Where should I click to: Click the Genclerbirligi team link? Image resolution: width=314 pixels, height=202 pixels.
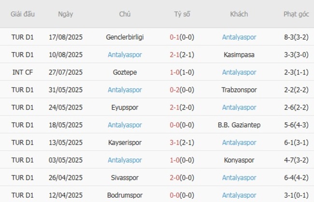[x=125, y=37]
